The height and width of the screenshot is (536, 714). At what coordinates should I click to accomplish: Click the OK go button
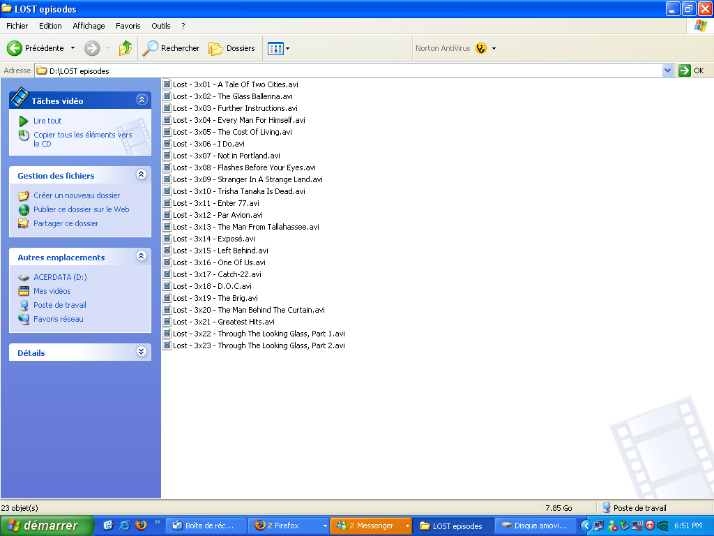(x=692, y=70)
